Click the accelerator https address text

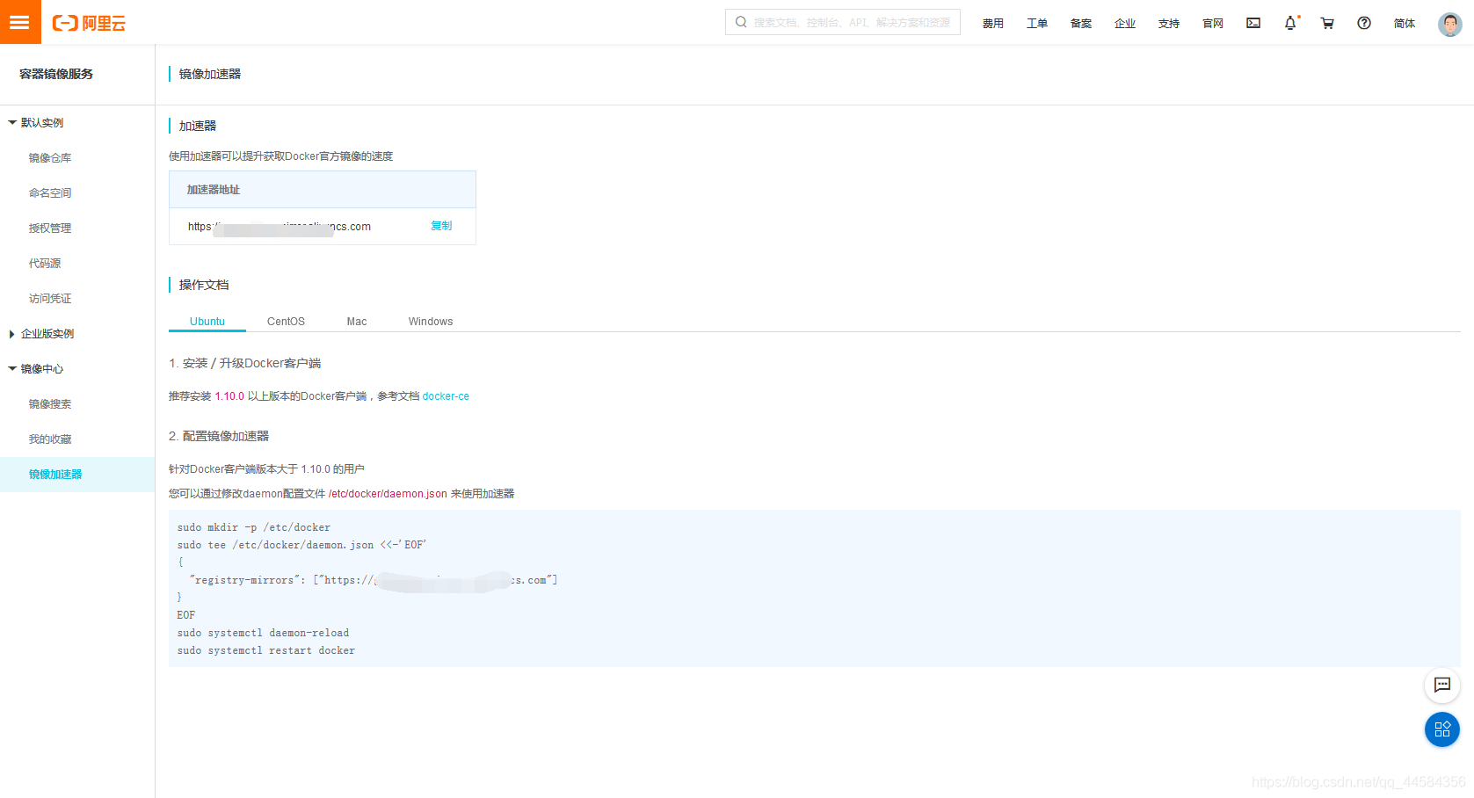(280, 227)
